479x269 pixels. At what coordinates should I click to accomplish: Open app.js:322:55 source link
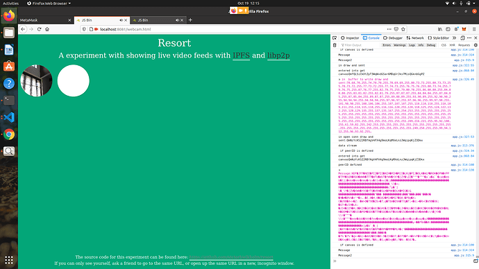[x=463, y=65]
